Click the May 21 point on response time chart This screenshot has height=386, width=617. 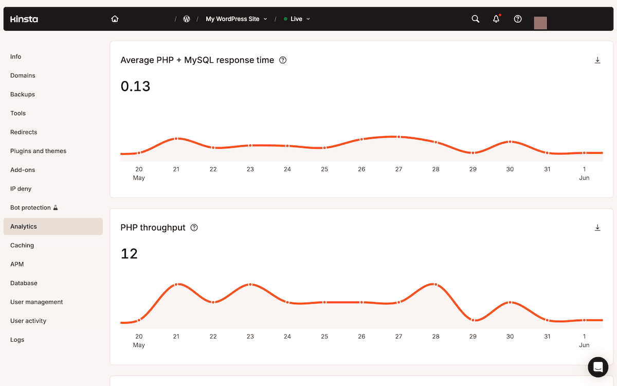[176, 138]
